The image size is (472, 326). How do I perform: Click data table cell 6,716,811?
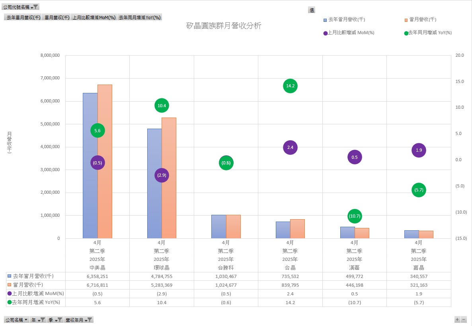[x=98, y=285]
